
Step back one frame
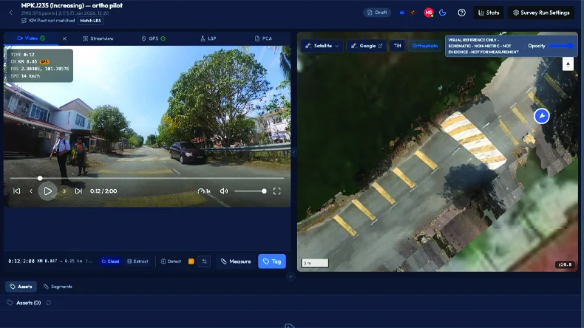31,191
